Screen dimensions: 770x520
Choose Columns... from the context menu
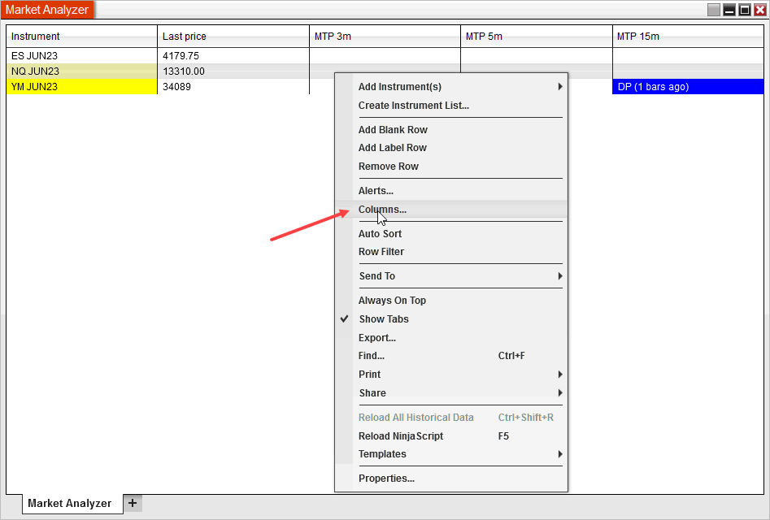[382, 210]
